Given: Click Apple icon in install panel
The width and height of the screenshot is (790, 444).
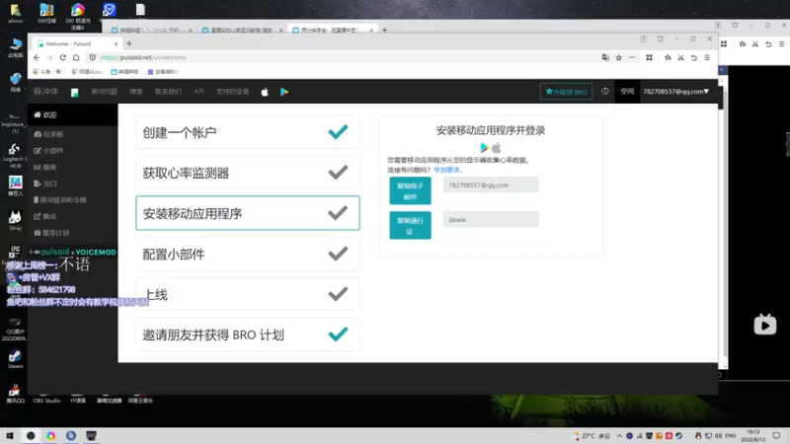Looking at the screenshot, I should pyautogui.click(x=497, y=147).
